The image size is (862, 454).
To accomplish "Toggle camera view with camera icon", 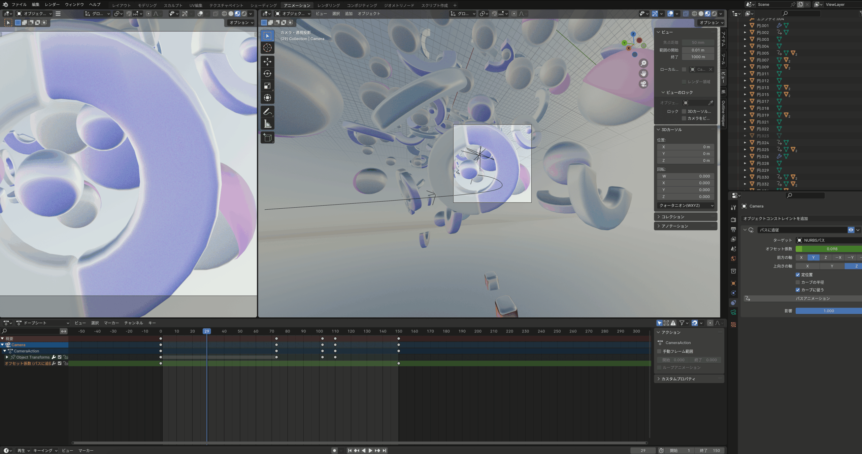I will [643, 84].
